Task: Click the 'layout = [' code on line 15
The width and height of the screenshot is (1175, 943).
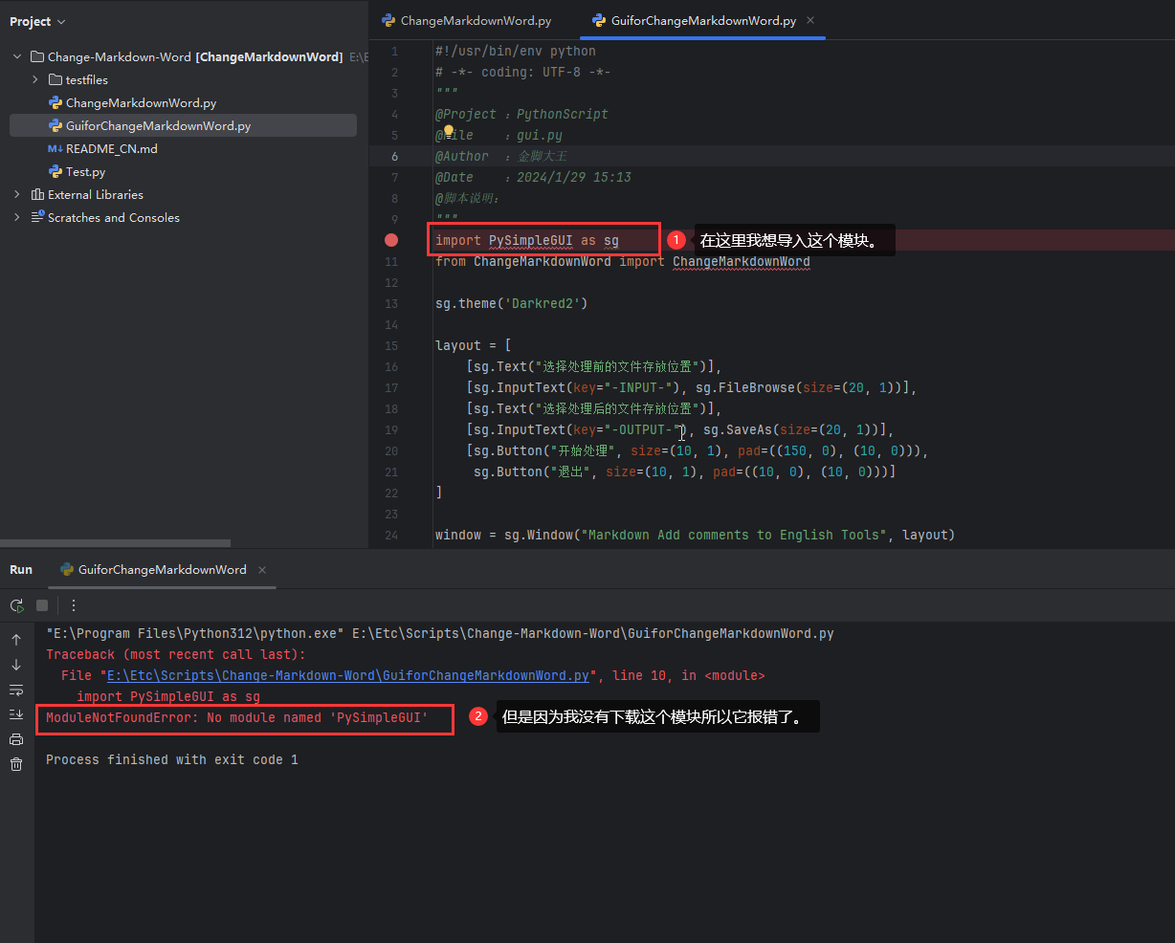Action: coord(474,345)
